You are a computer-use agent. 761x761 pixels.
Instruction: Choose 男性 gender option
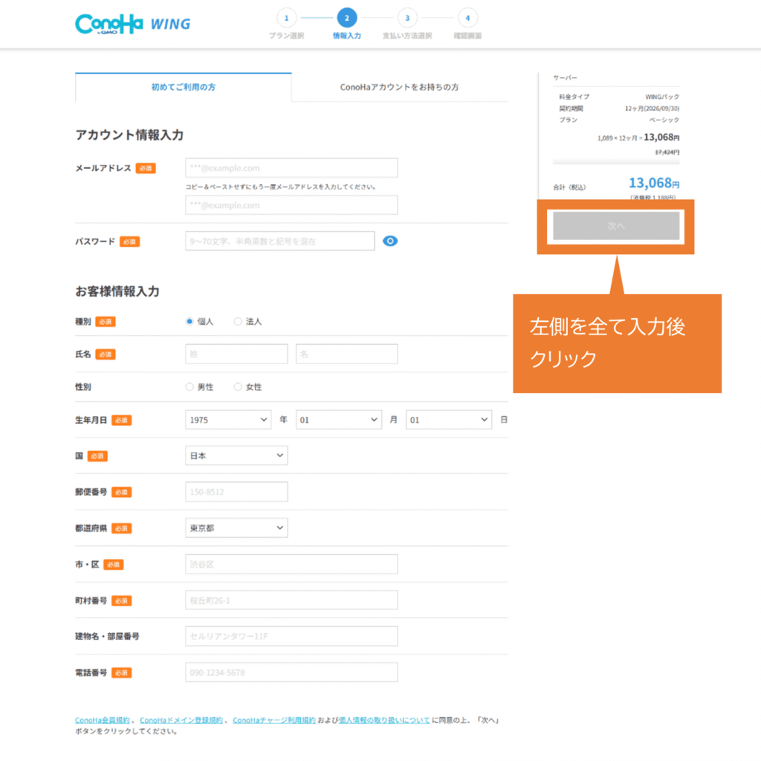pyautogui.click(x=190, y=387)
